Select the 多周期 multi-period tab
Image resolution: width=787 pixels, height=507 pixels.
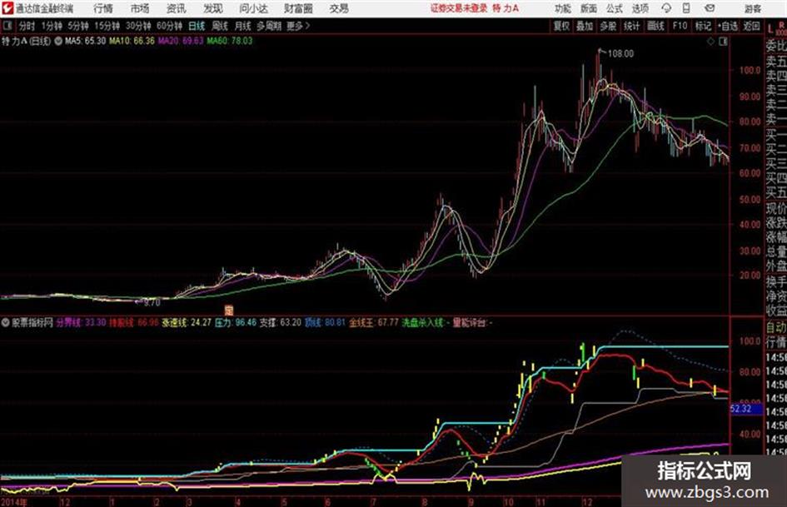268,26
